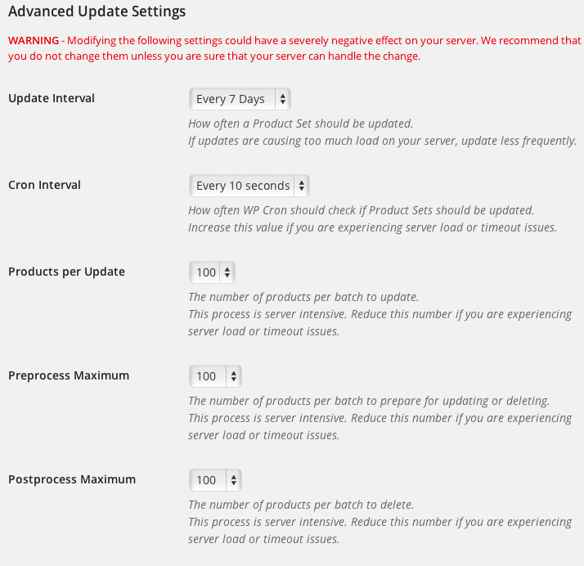Click the red WARNING notice text
This screenshot has height=566, width=584.
pos(294,48)
